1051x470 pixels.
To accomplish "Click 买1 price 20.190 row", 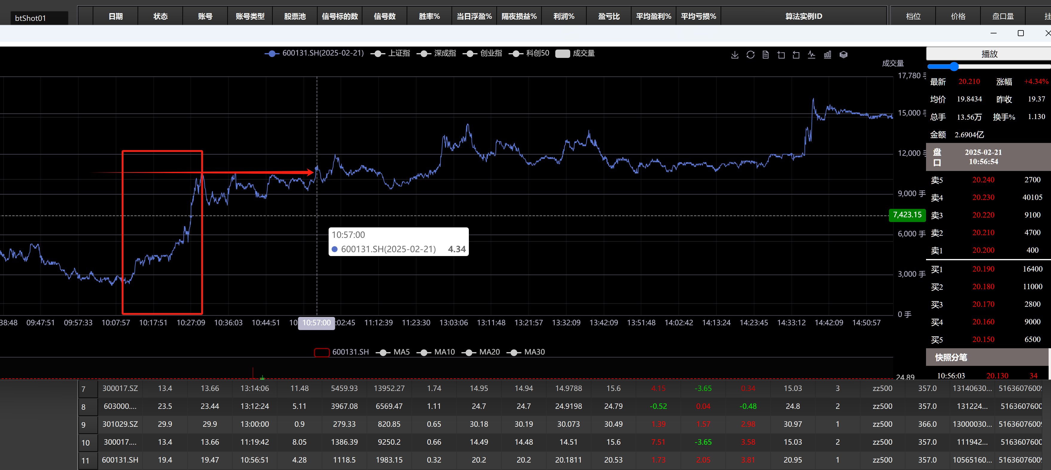I will tap(988, 269).
